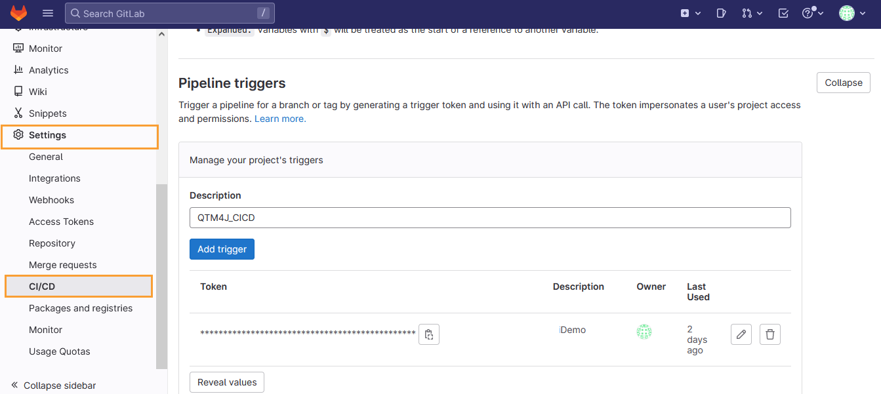This screenshot has height=394, width=881.
Task: Select CI/CD in settings sidebar
Action: coord(42,286)
